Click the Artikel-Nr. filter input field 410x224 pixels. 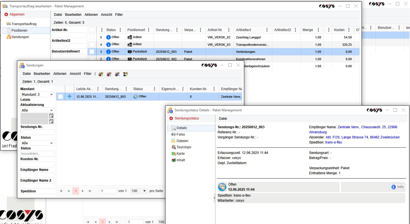pos(69,35)
